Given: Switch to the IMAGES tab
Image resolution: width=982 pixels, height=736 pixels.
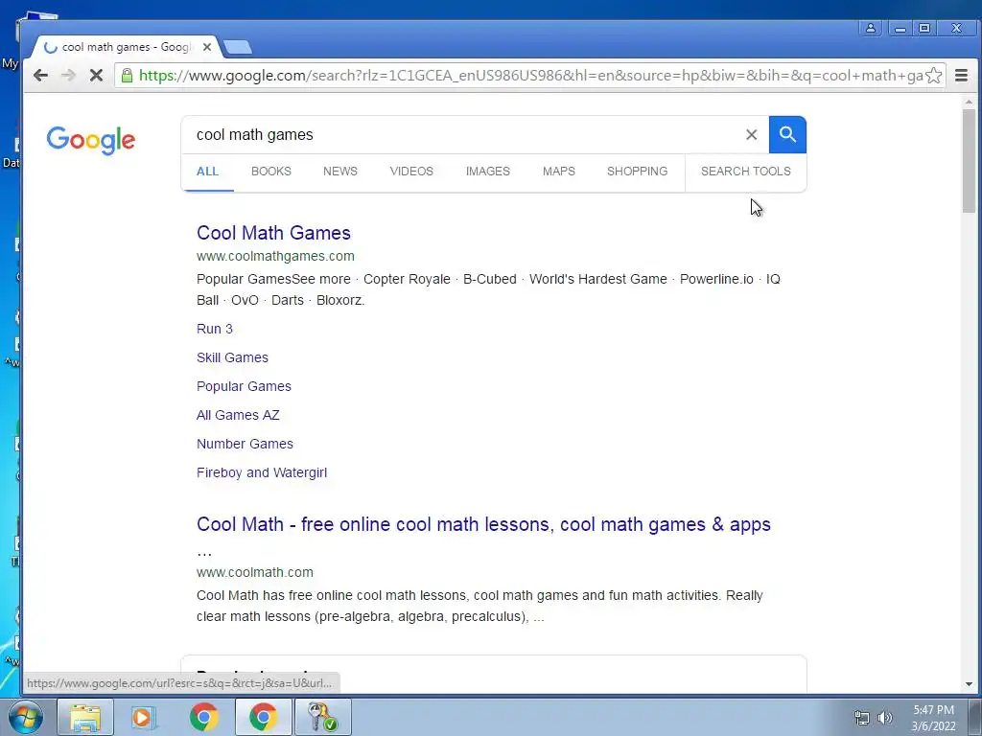Looking at the screenshot, I should coord(488,172).
